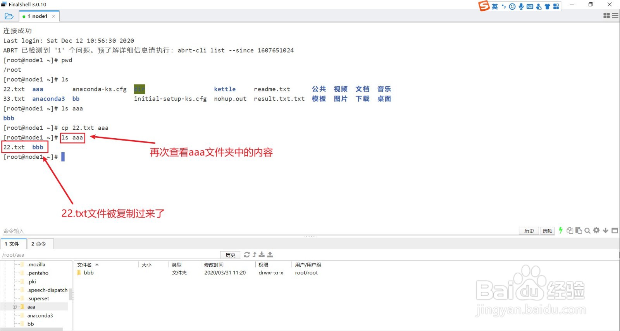Switch to the 2 命令 tab
Viewport: 620px width, 331px height.
pyautogui.click(x=40, y=244)
